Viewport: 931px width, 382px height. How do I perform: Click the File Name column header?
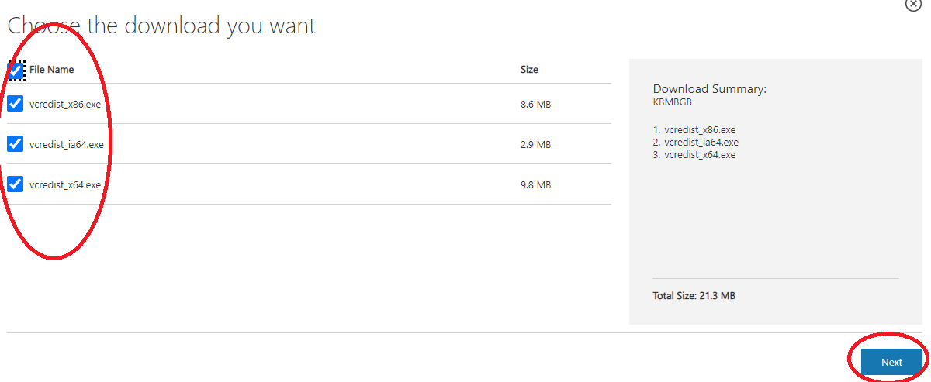tap(51, 70)
